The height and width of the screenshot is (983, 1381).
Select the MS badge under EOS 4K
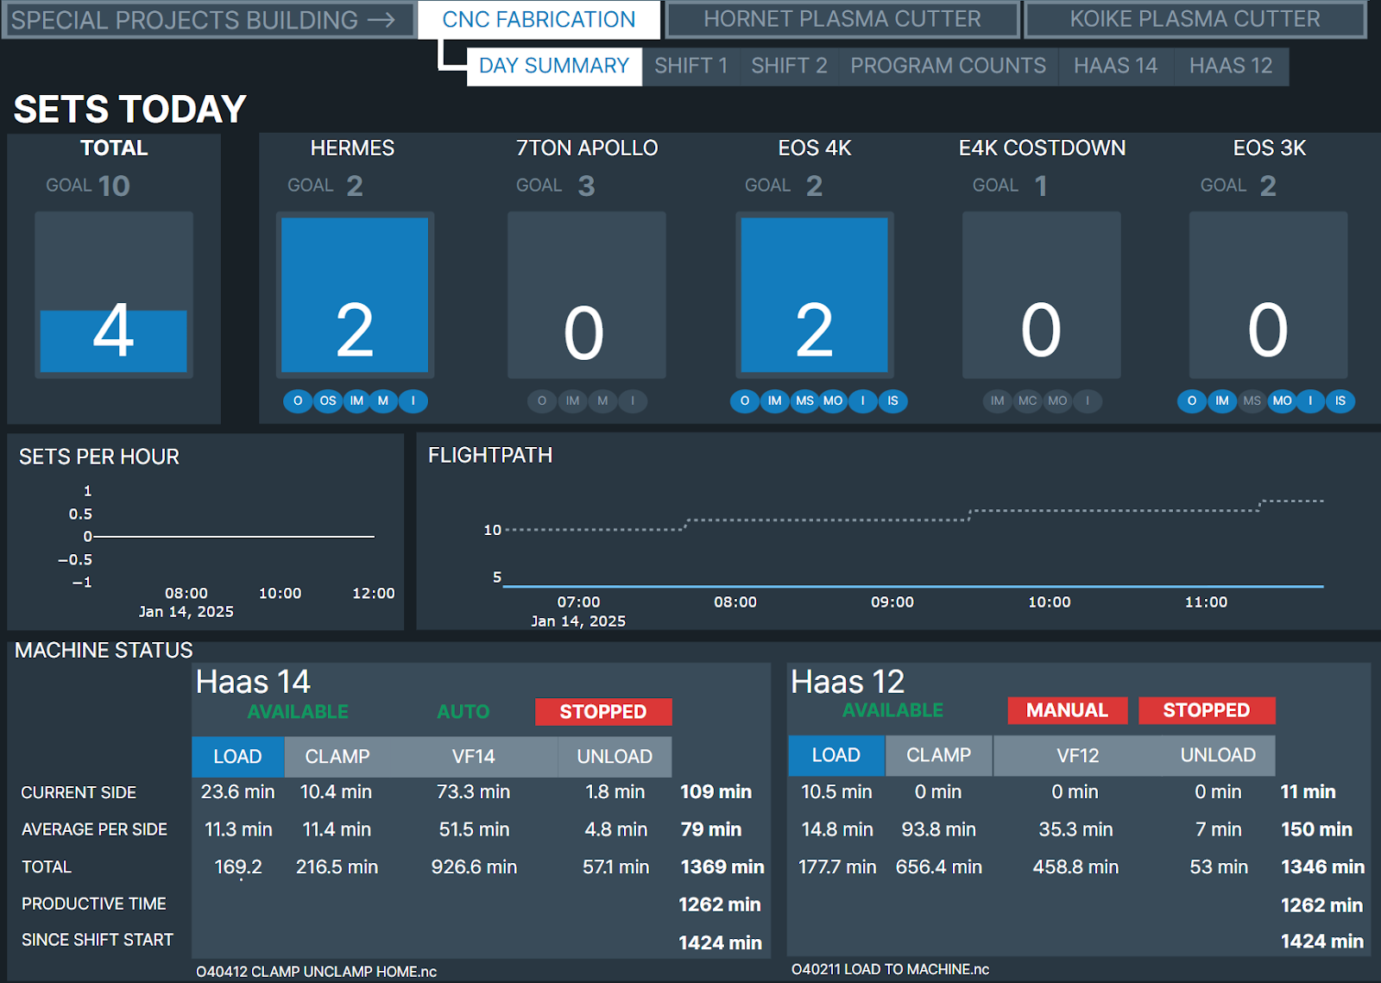click(x=804, y=401)
